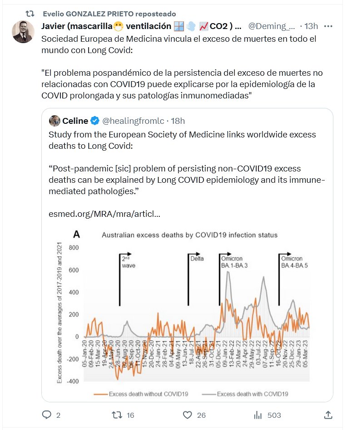
Task: Open Javier's profile picture
Action: [23, 31]
